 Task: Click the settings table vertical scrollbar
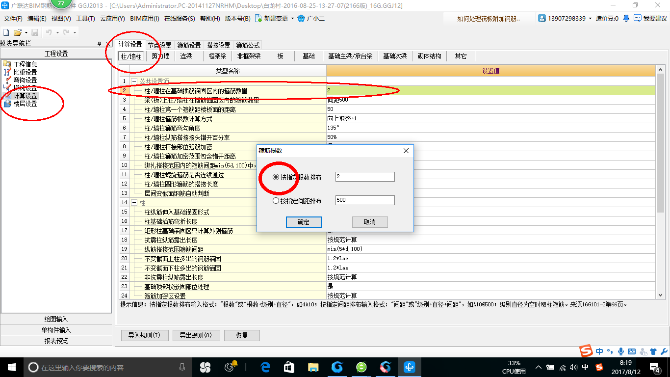[x=660, y=142]
